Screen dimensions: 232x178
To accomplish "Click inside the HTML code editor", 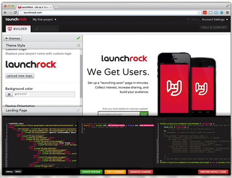I will point(40,145).
